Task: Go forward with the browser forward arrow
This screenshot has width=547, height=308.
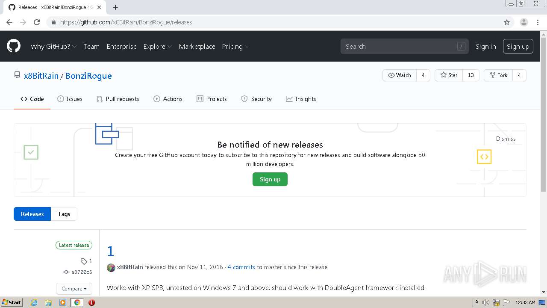Action: 23,22
